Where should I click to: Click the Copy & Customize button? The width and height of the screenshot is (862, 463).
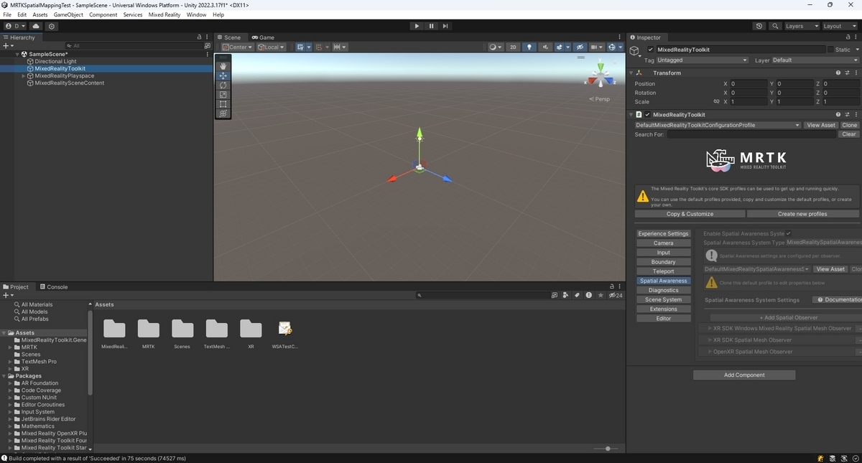pos(690,214)
